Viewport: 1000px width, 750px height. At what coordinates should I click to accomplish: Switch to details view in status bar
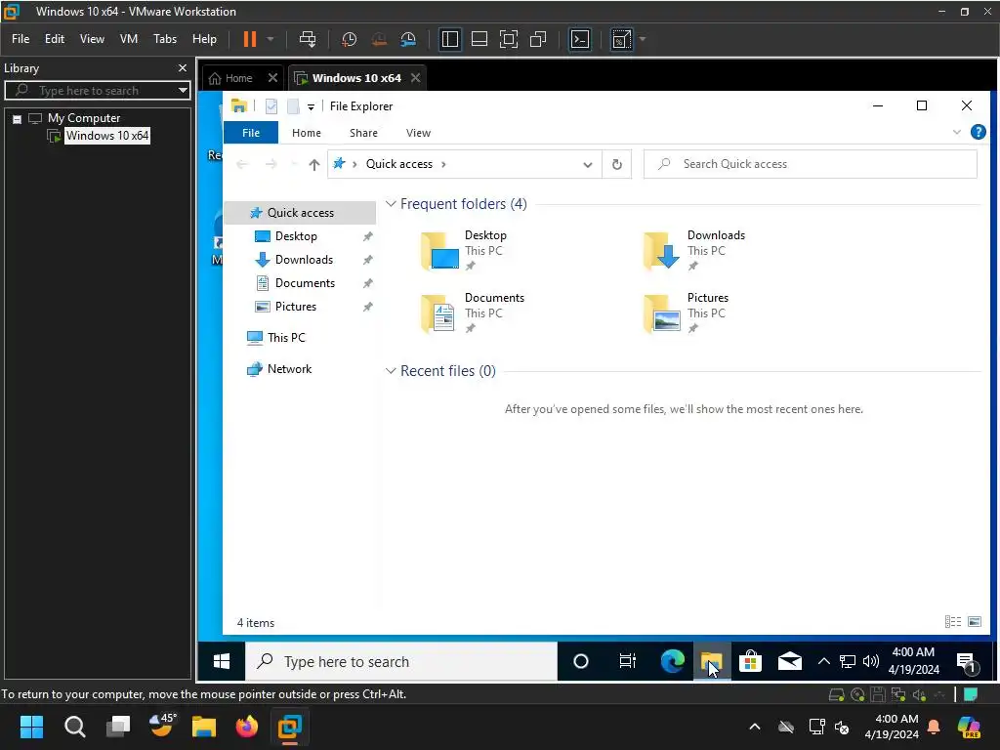tap(953, 622)
